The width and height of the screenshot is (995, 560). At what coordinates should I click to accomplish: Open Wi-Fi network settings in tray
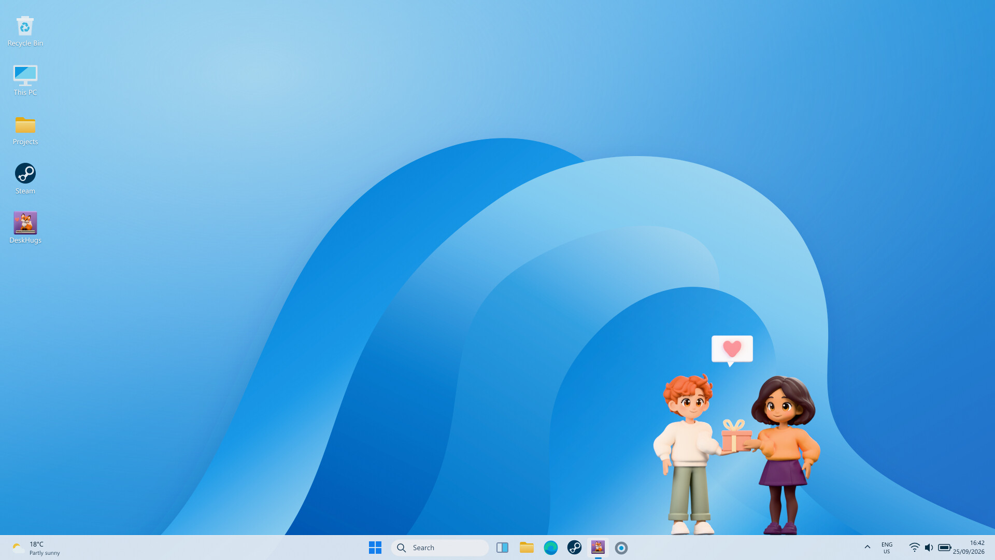click(914, 548)
